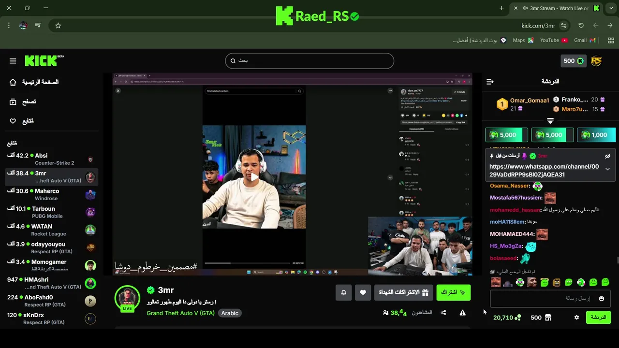The image size is (619, 348).
Task: Click the first 5,000 kicks gift badge
Action: coord(506,135)
